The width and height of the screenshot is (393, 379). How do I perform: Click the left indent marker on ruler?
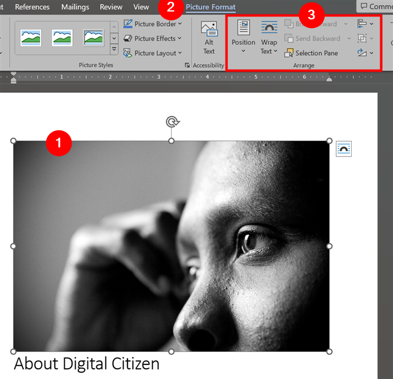[13, 78]
